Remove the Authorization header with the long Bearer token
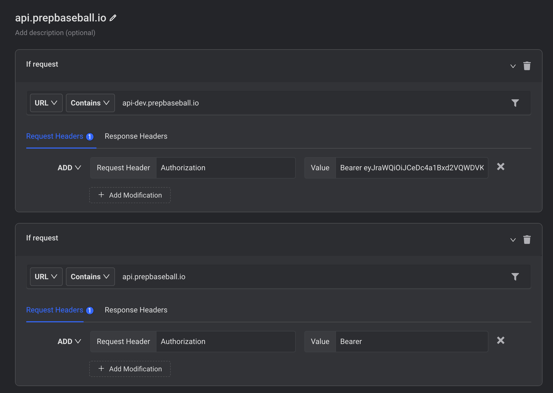The height and width of the screenshot is (393, 553). coord(500,167)
